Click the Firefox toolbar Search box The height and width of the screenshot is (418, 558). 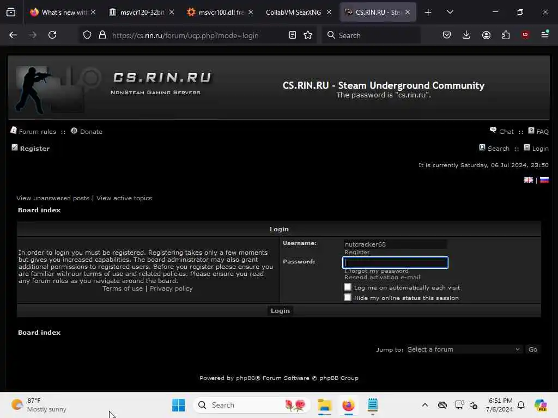pos(371,35)
